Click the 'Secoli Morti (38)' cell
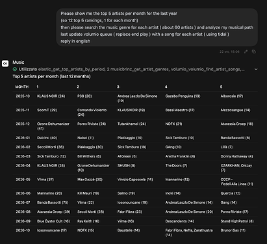Viewport: 267px width, 244px height. (x=50, y=147)
